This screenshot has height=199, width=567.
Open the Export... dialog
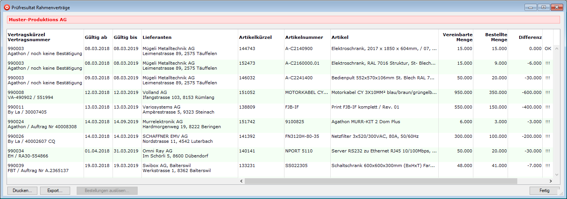pyautogui.click(x=55, y=191)
